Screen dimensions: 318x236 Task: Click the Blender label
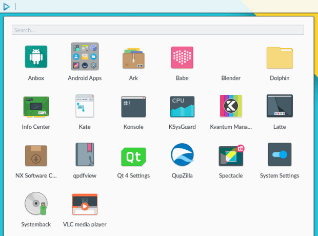tap(231, 78)
